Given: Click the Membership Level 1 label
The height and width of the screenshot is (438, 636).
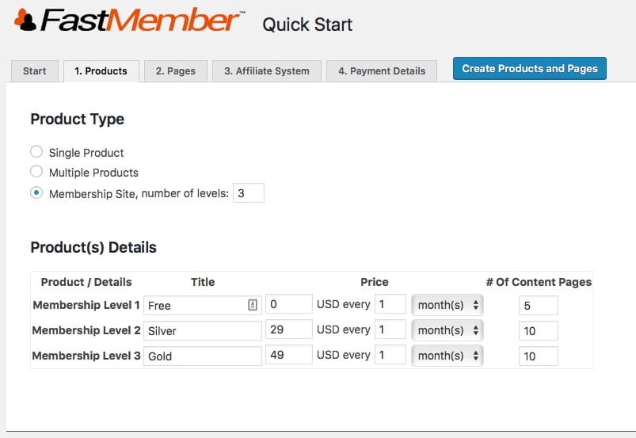Looking at the screenshot, I should point(86,305).
